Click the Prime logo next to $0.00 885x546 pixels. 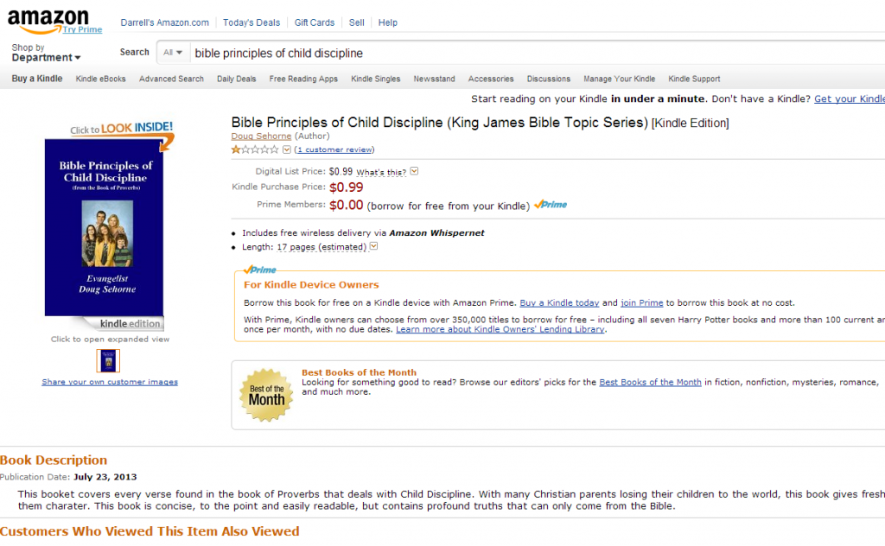click(551, 205)
